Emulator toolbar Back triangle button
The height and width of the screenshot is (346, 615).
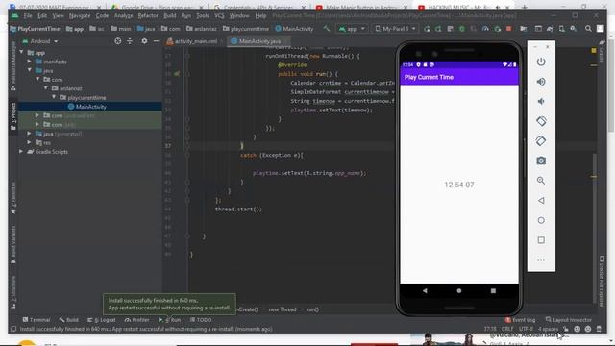tap(541, 201)
